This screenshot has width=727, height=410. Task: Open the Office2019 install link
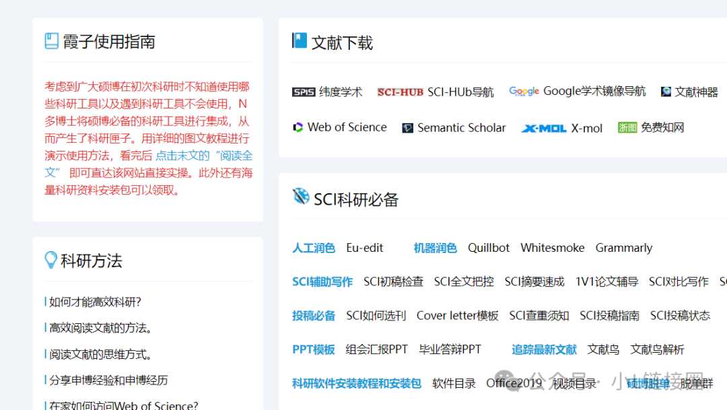(514, 383)
